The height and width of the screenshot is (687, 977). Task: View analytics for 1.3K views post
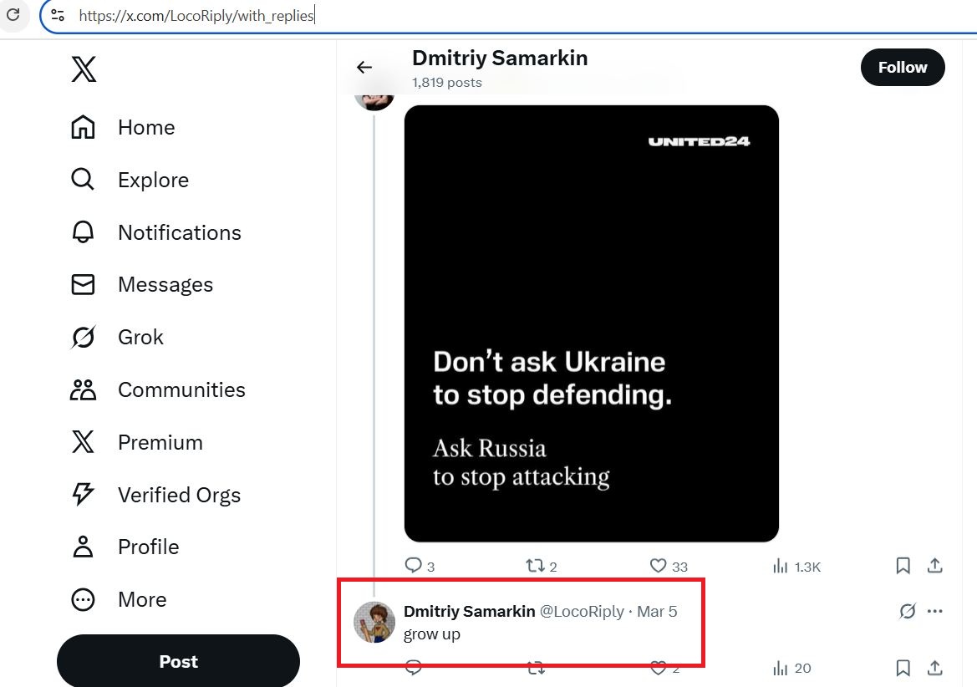tap(781, 566)
